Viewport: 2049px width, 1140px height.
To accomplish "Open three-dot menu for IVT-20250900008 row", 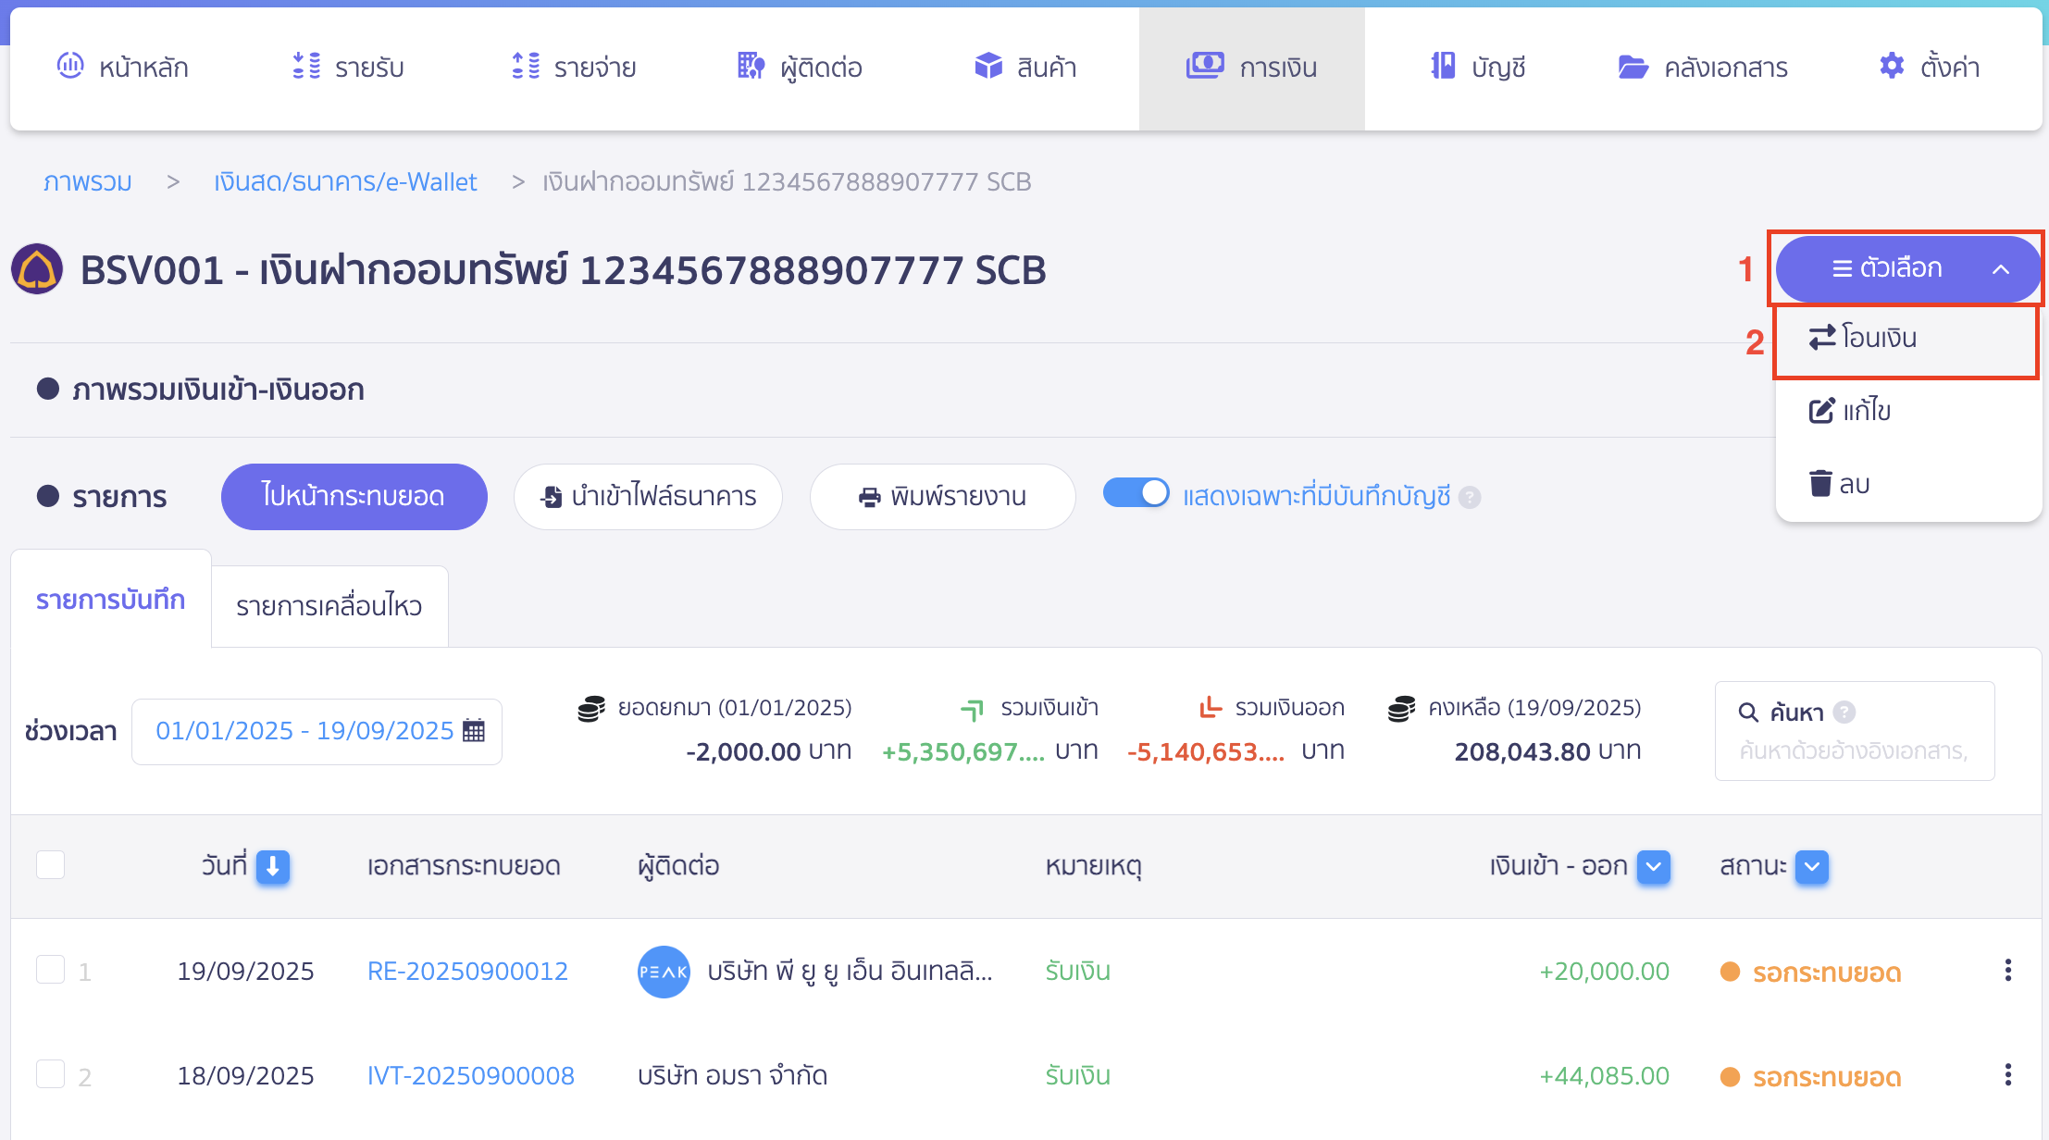I will [x=2007, y=1075].
